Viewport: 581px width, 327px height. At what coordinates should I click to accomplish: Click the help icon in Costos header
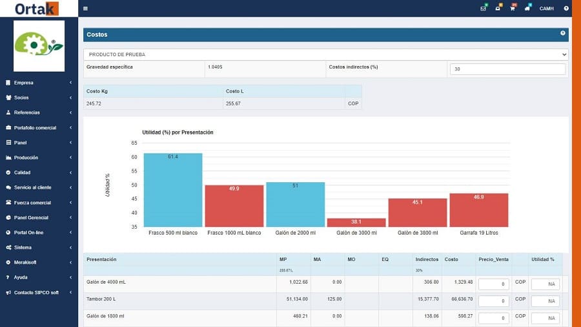[562, 33]
